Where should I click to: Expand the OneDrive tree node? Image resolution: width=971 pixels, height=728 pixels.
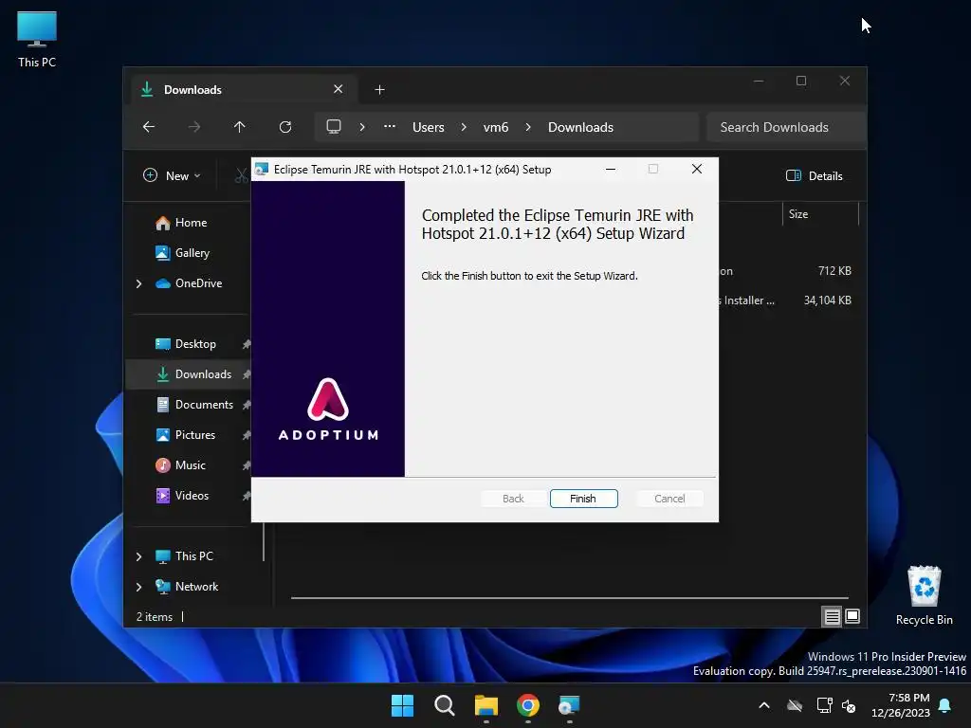click(138, 283)
